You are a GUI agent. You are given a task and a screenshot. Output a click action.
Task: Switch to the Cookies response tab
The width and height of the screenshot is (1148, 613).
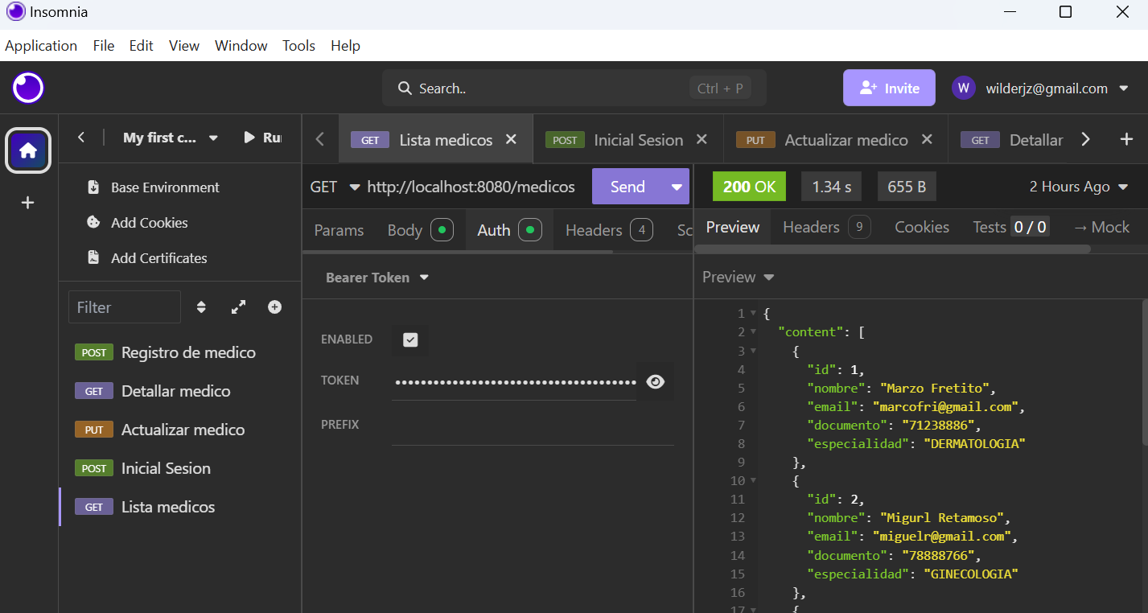[922, 227]
